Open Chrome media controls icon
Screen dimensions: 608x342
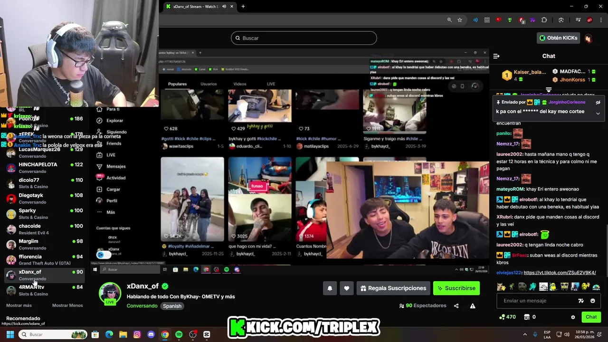coord(578,20)
